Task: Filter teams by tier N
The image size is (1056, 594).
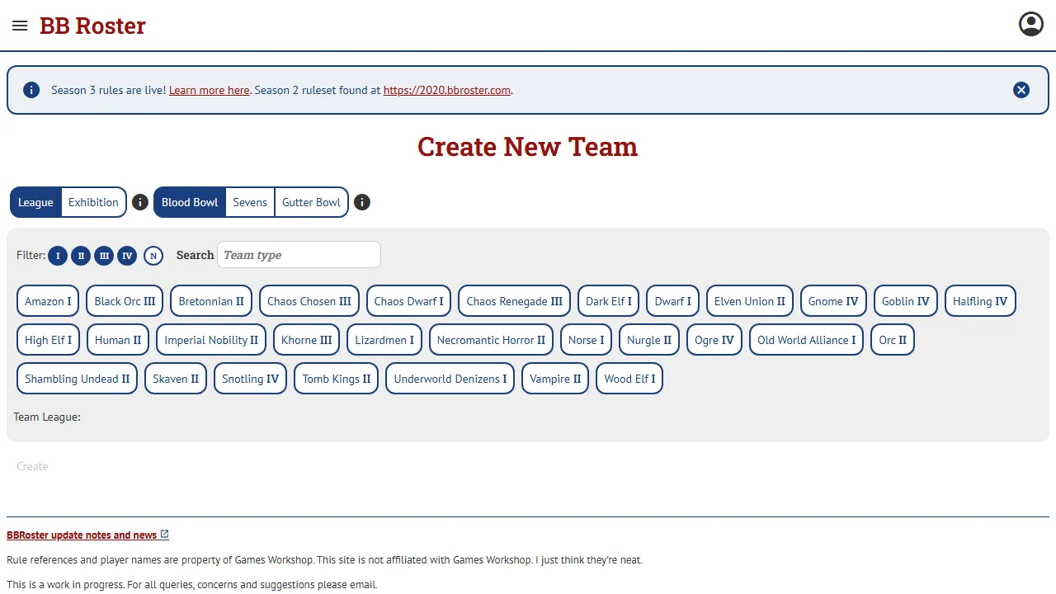Action: (153, 256)
